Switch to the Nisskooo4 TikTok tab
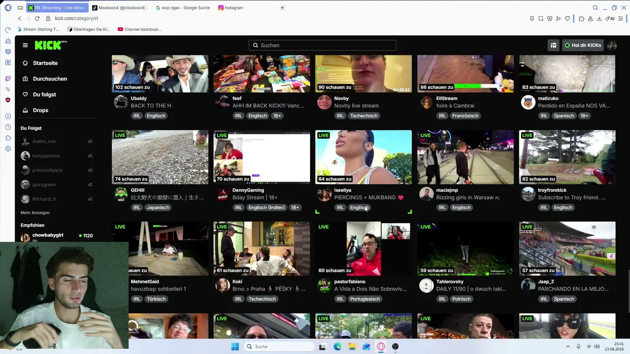The image size is (630, 354). 119,8
